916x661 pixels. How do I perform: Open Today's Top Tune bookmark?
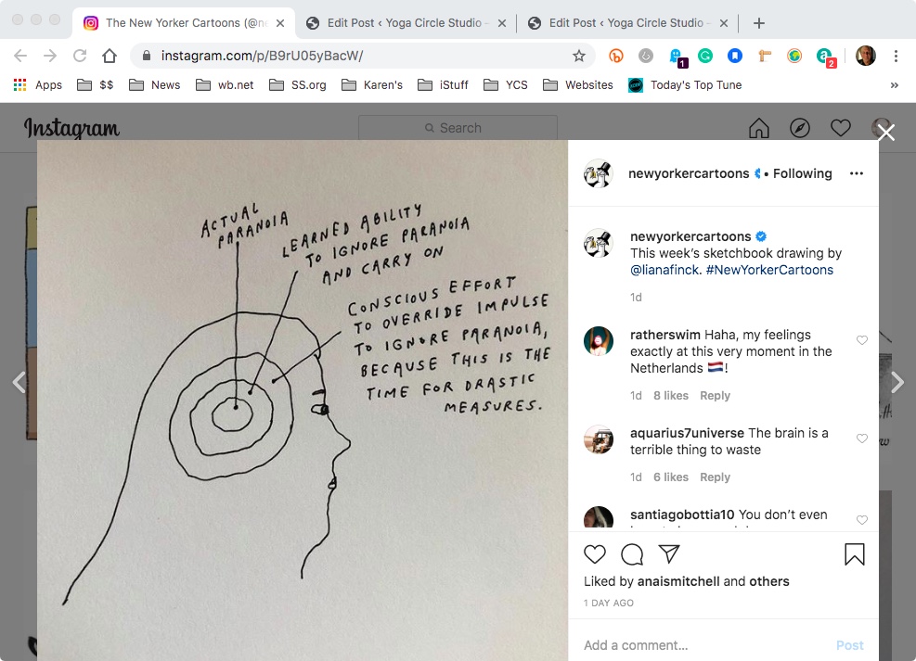(x=685, y=85)
